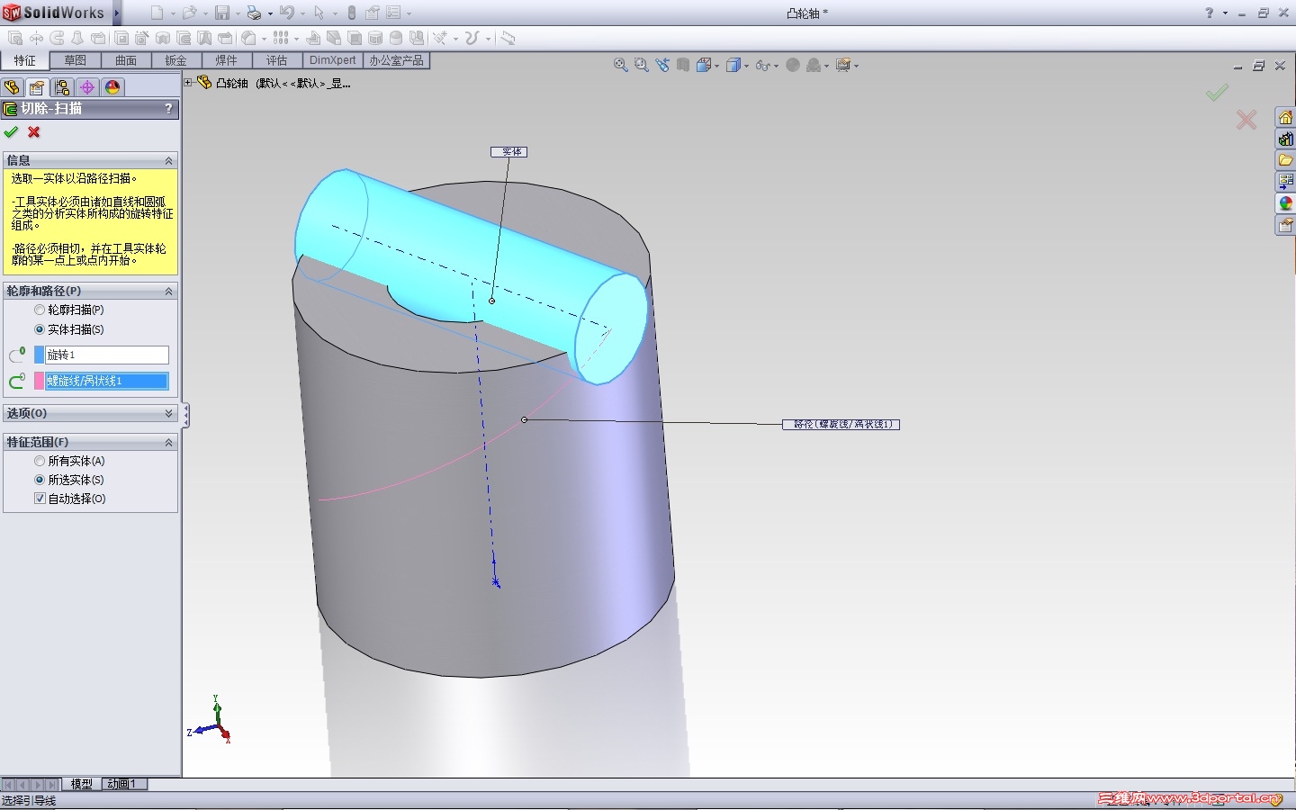Screen dimensions: 1296x810
Task: Click the 实体 callout label in viewport
Action: 508,152
